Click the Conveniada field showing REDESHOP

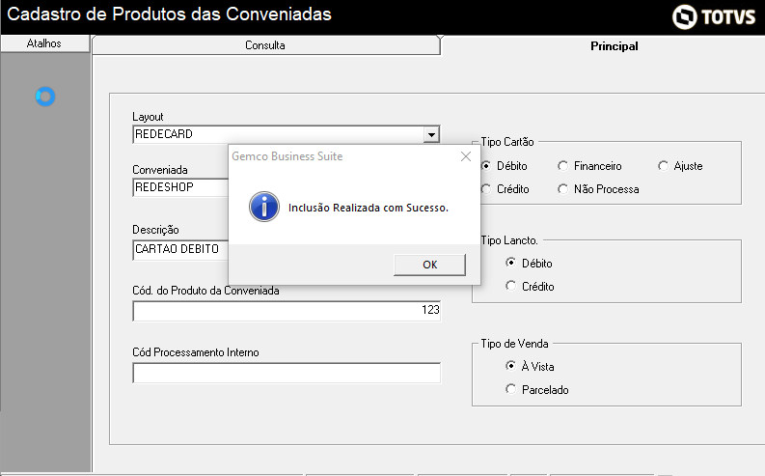pyautogui.click(x=180, y=187)
